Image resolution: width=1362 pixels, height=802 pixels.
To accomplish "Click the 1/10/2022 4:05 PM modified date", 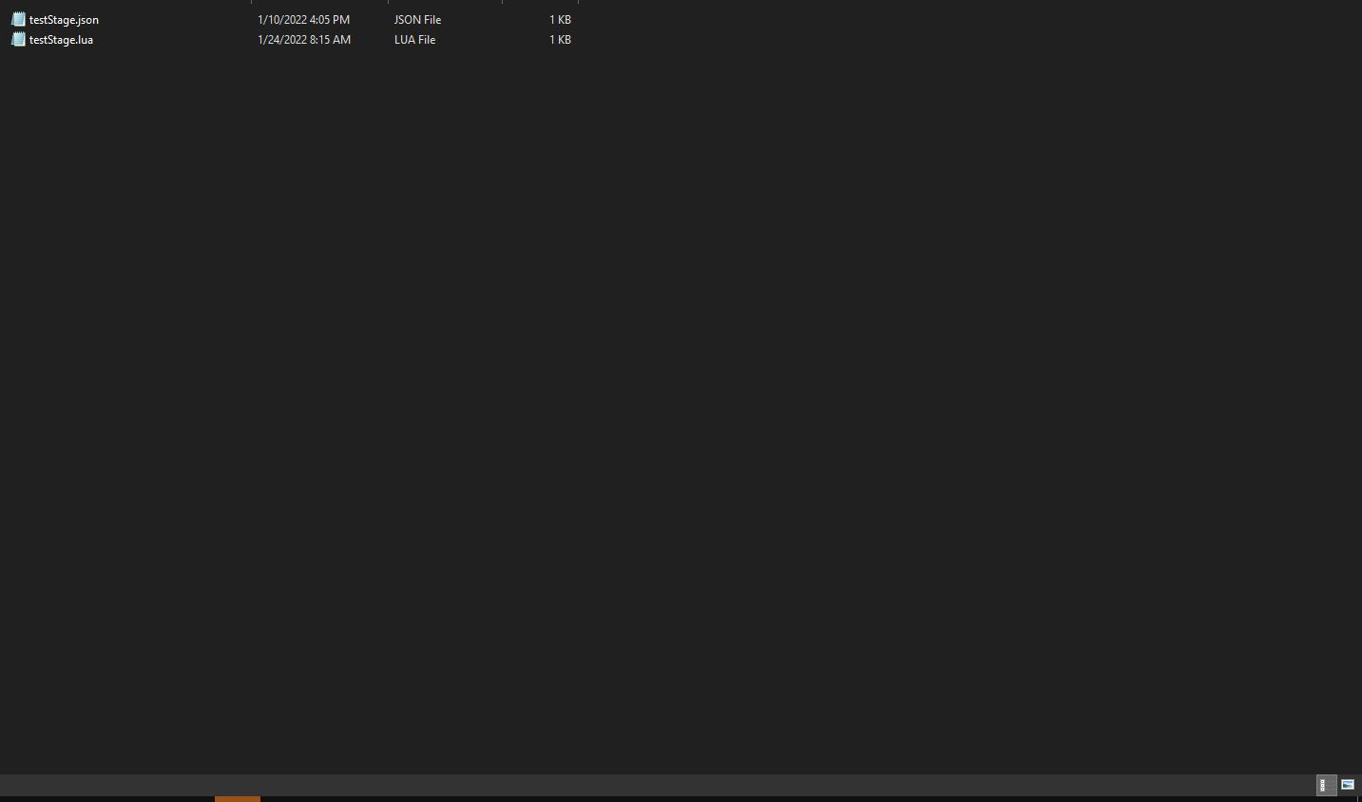I will click(303, 20).
